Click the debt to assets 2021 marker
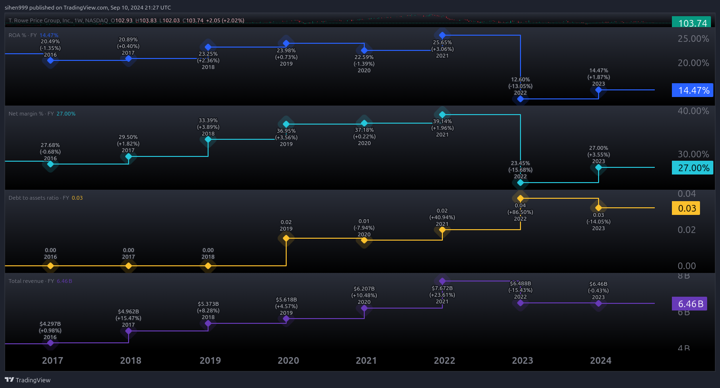This screenshot has width=720, height=388. (442, 230)
